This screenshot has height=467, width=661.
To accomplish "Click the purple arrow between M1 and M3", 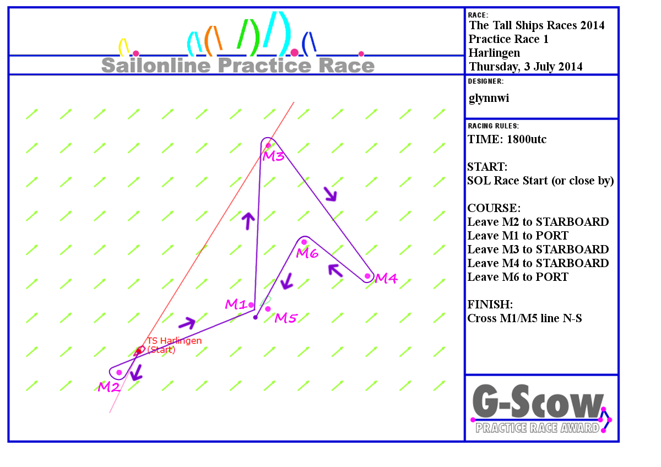I will pyautogui.click(x=248, y=221).
